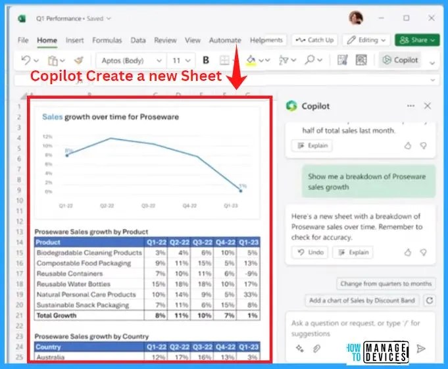448x369 pixels.
Task: Click the Borders grid icon
Action: coord(224,61)
